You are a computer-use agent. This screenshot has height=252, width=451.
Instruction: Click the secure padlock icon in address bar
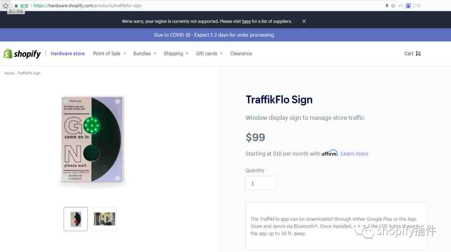(16, 6)
